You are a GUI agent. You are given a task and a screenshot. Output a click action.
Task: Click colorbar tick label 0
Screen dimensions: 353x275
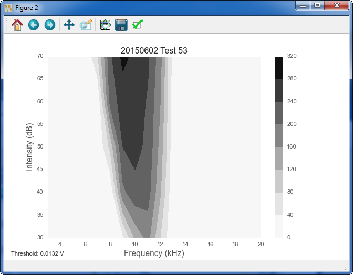[x=289, y=237]
